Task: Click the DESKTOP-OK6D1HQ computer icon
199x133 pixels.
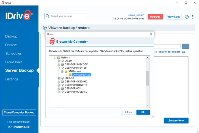Action: [x=62, y=82]
